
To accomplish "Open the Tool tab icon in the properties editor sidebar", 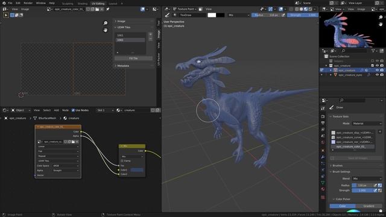I will click(323, 108).
